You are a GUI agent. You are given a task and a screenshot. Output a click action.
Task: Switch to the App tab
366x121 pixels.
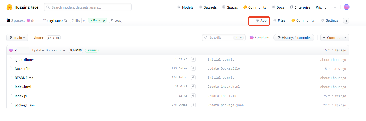(x=261, y=20)
